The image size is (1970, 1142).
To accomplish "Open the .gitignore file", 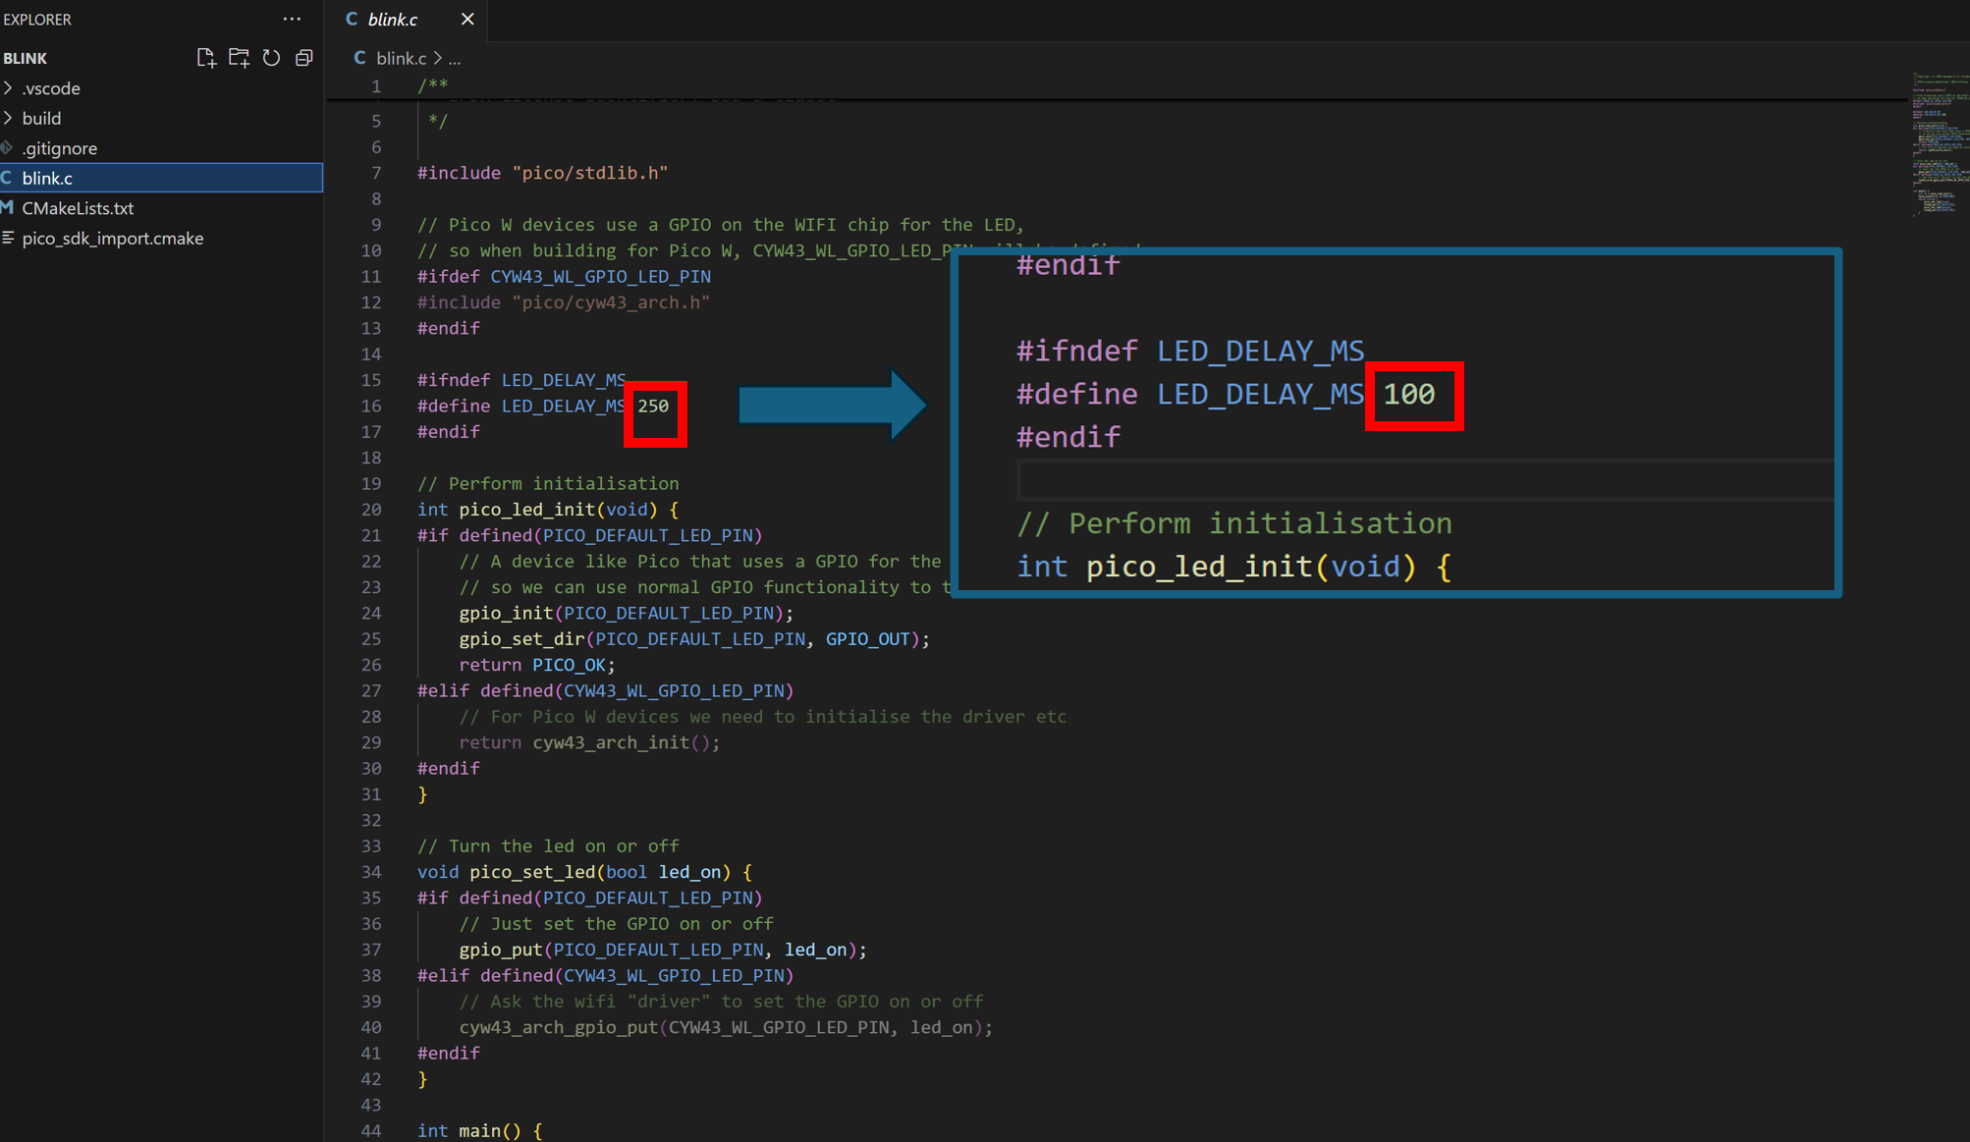I will 161,148.
